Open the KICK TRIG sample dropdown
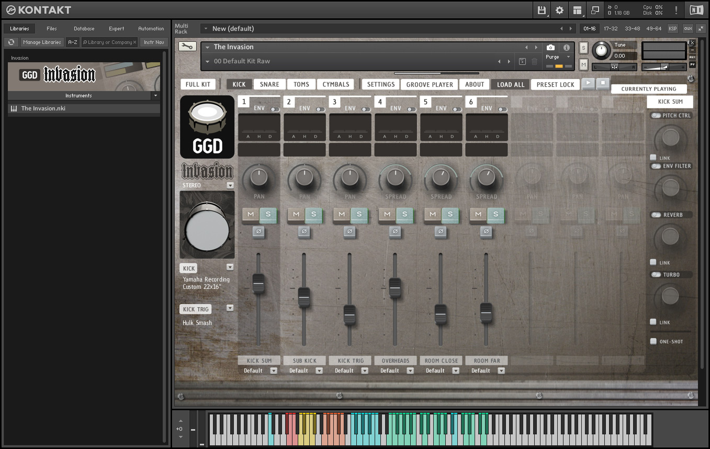710x449 pixels. click(230, 308)
